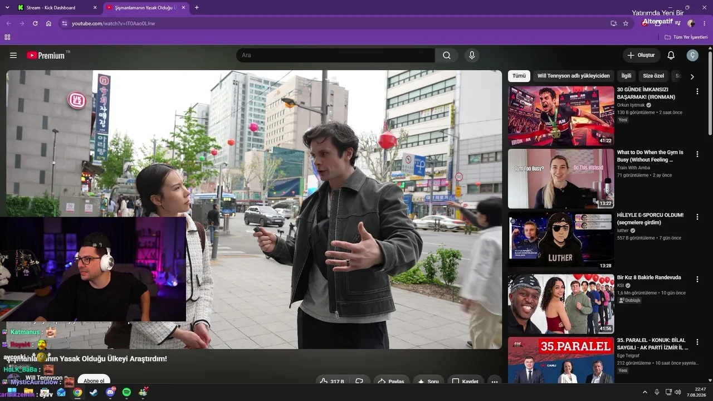The width and height of the screenshot is (713, 401).
Task: Open the IRONMAN video thumbnail
Action: 561,116
